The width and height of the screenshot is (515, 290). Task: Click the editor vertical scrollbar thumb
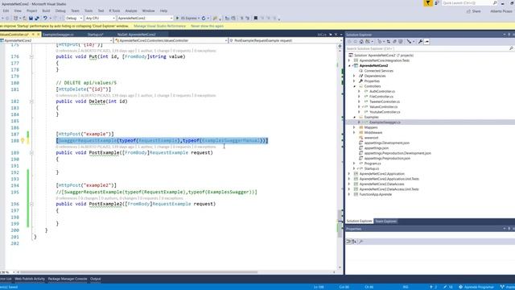click(340, 224)
